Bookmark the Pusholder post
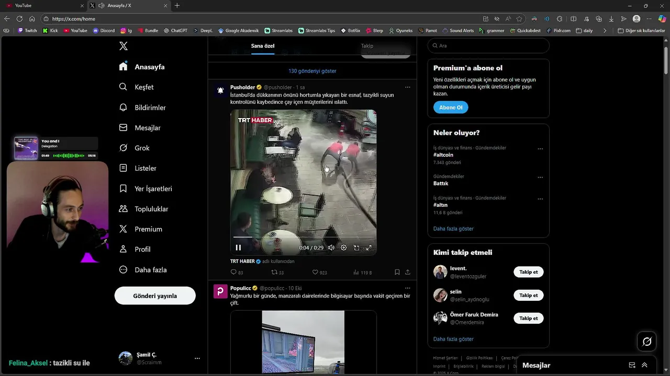The image size is (670, 376). [397, 272]
